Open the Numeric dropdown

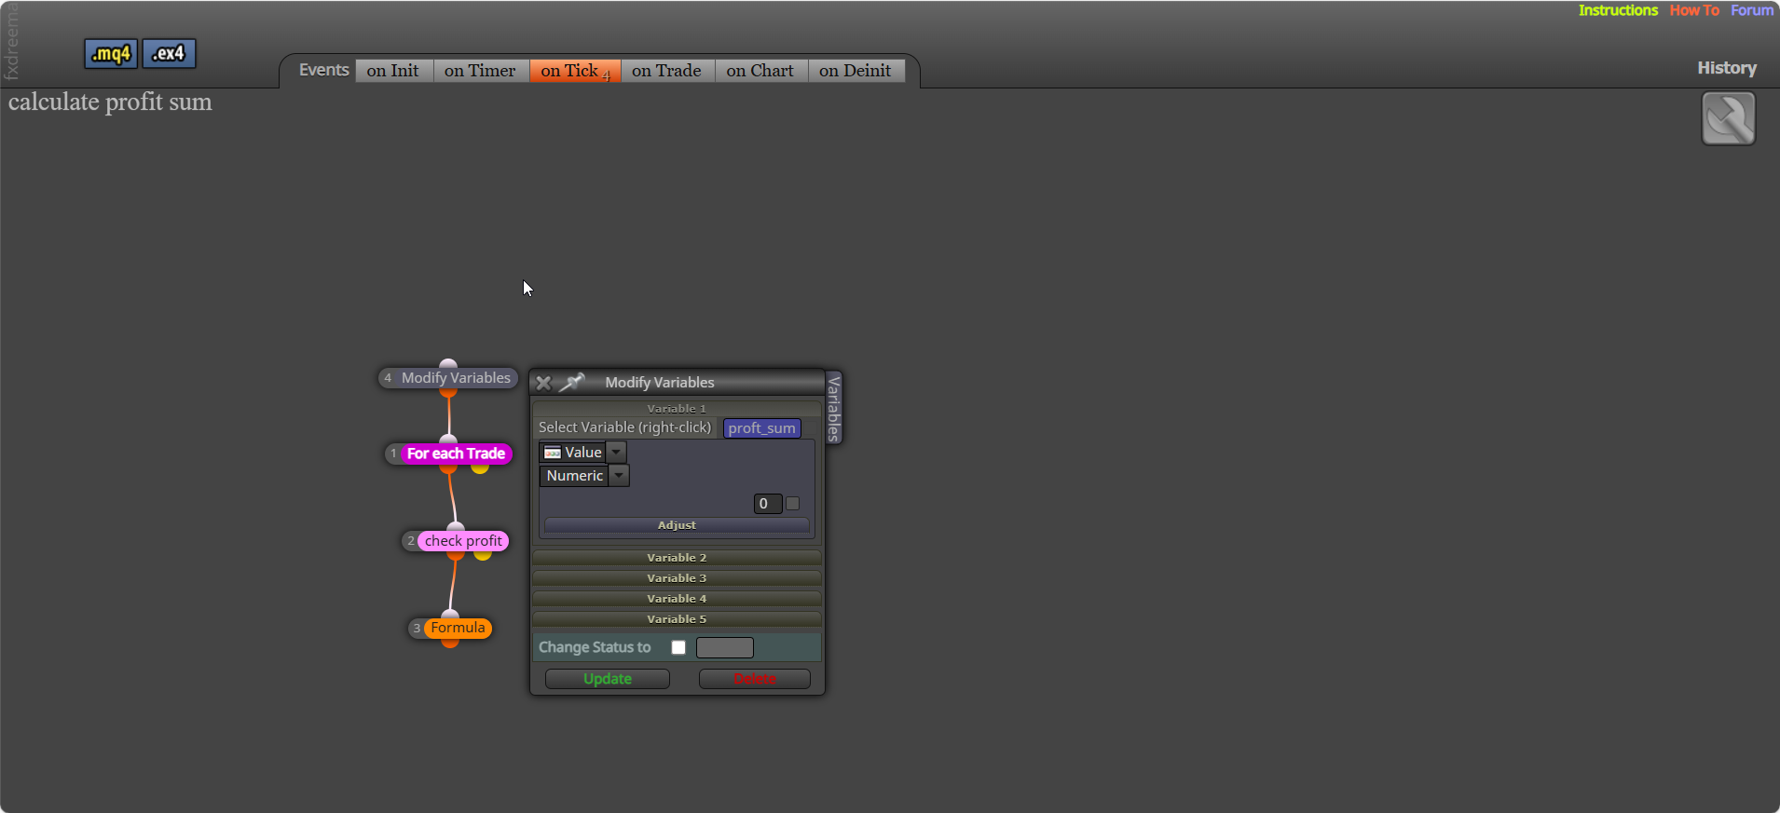click(584, 476)
